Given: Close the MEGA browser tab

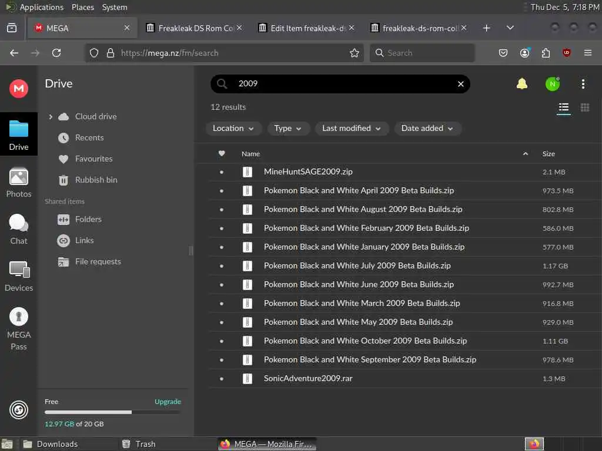Looking at the screenshot, I should [x=127, y=28].
